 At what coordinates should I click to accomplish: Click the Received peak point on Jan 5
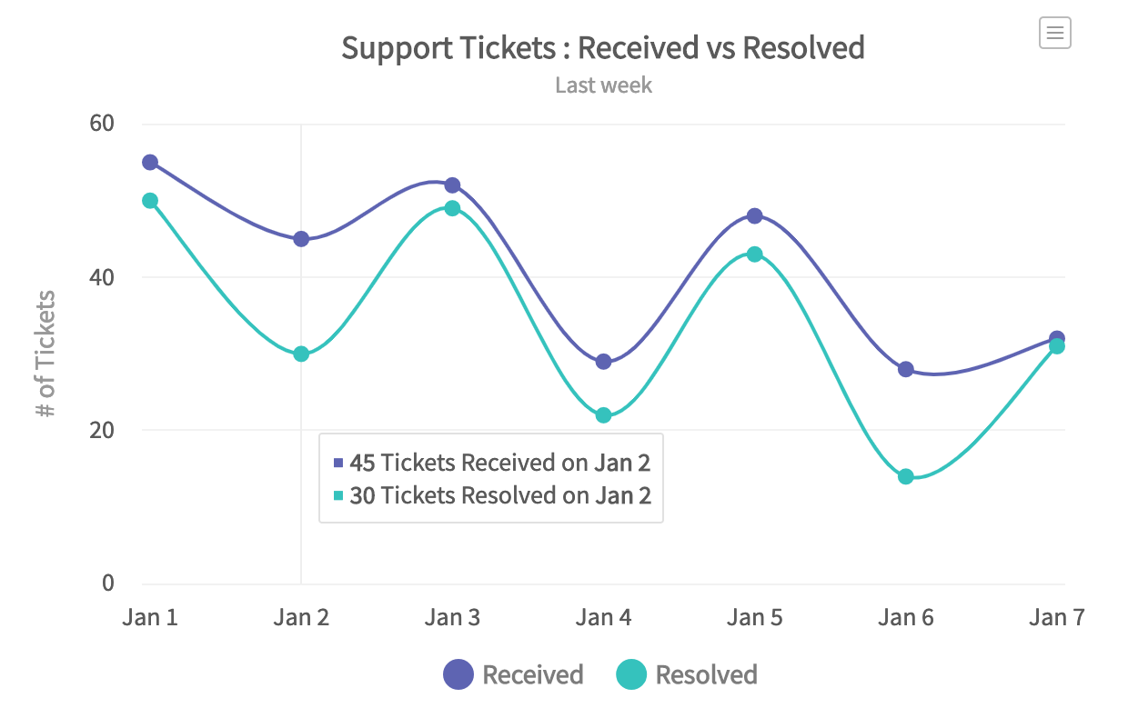754,216
